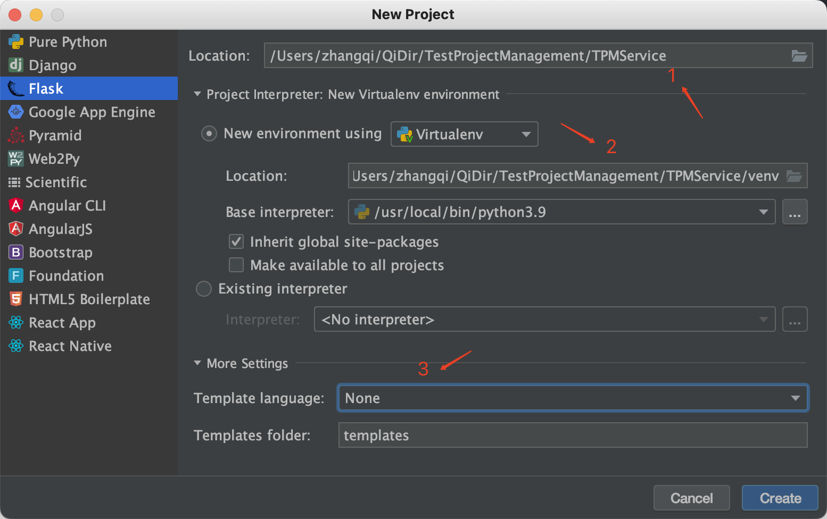This screenshot has width=827, height=519.
Task: Browse for venv location folder
Action: point(794,176)
